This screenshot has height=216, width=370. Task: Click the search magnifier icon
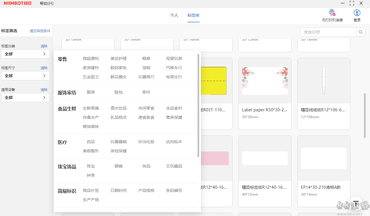tap(361, 32)
